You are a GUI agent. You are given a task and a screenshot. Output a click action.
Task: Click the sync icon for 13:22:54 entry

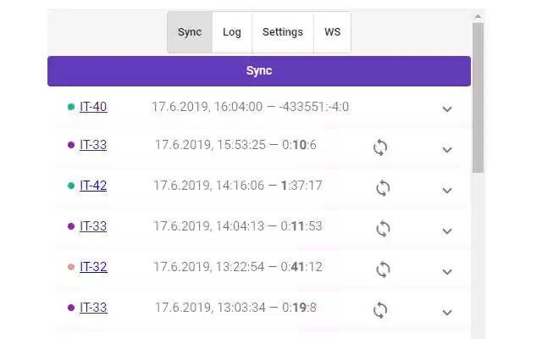pos(383,270)
